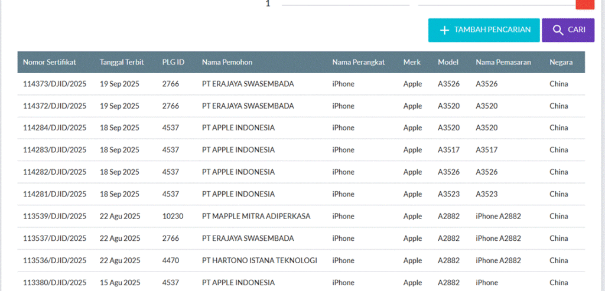
Task: Open certificate 114373/DJID/2025 row
Action: (54, 84)
